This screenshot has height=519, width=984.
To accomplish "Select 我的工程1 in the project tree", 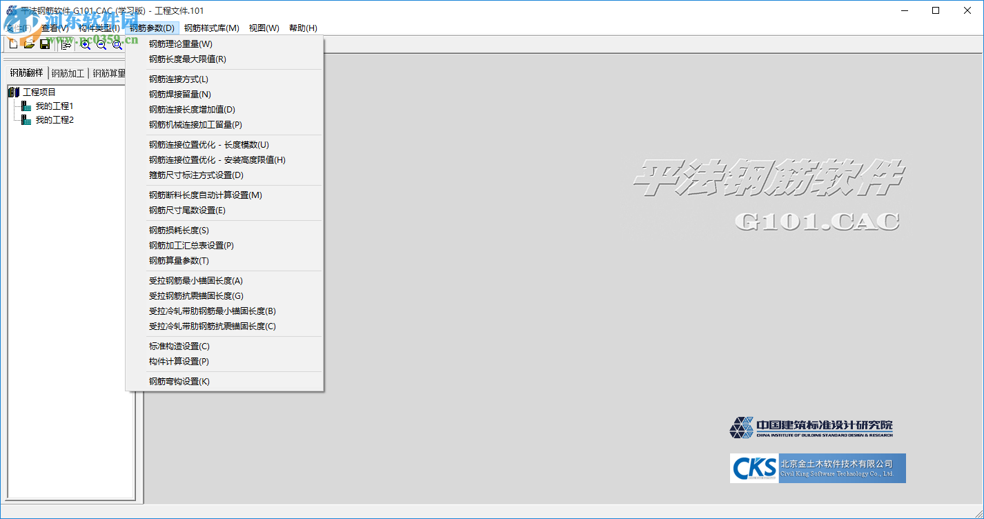I will tap(55, 106).
